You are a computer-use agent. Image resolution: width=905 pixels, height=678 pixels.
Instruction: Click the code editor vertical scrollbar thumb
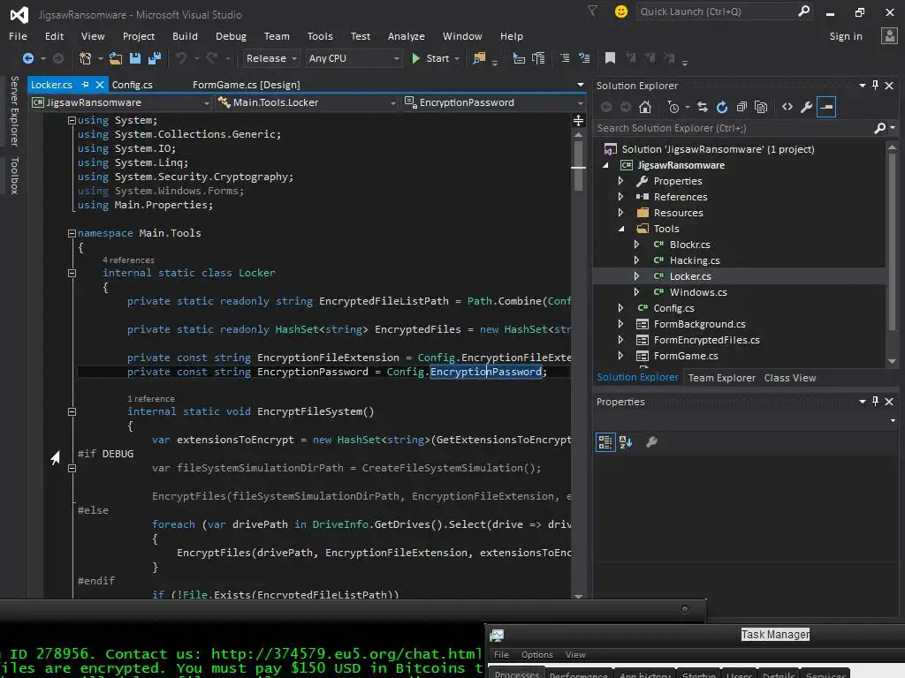[578, 164]
